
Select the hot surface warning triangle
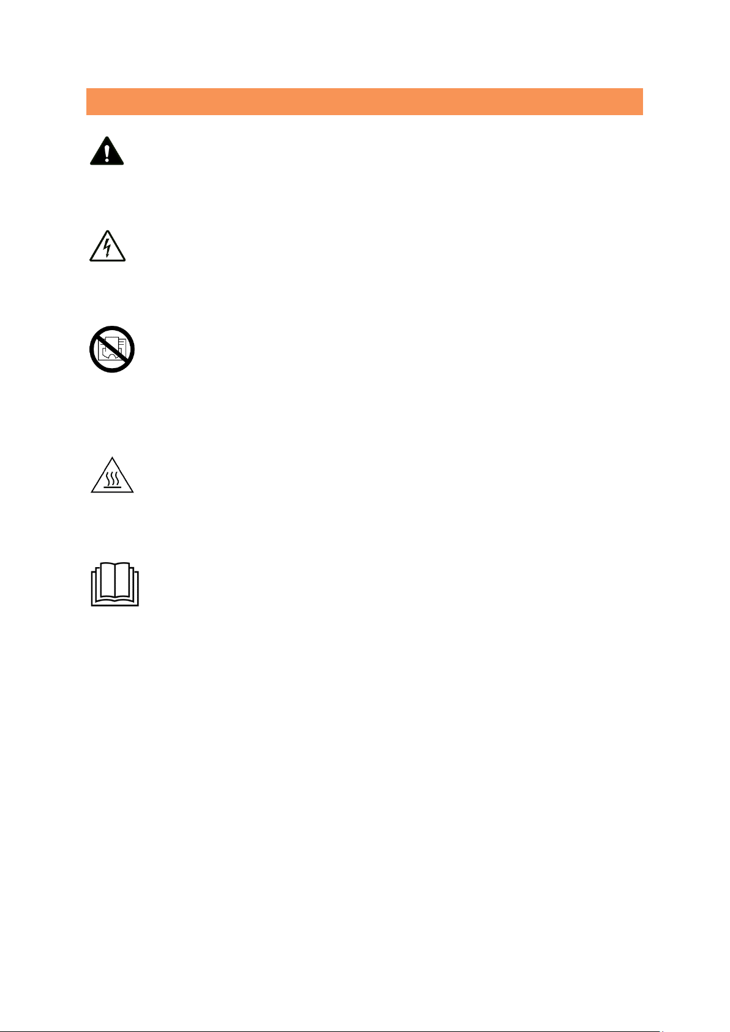(112, 476)
